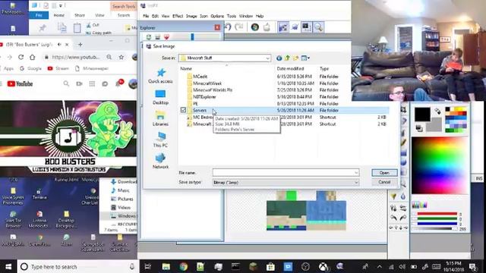Image resolution: width=486 pixels, height=273 pixels.
Task: Adjust the blue channel slider
Action: 437,224
